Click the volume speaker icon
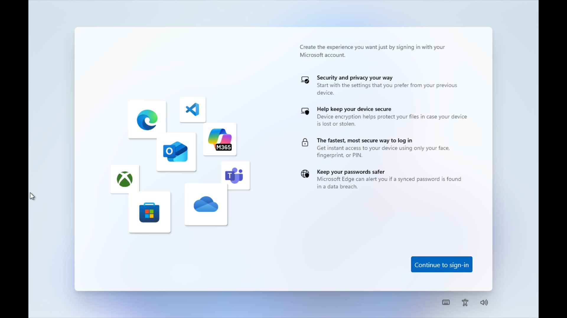 pos(484,302)
